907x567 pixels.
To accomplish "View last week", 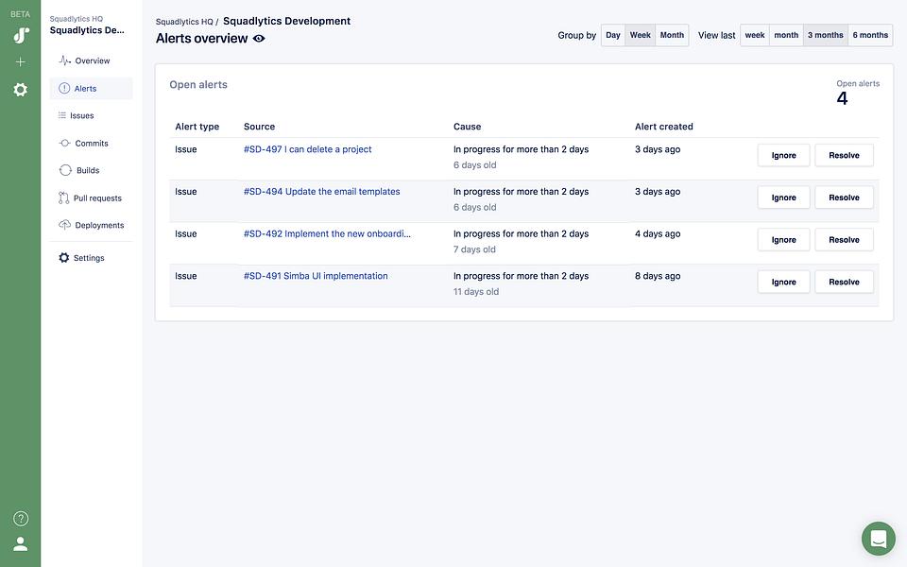I will [x=755, y=35].
